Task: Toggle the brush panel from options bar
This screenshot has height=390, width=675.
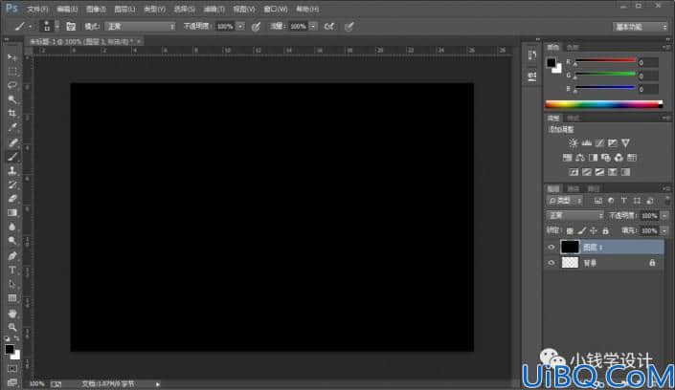Action: 71,26
